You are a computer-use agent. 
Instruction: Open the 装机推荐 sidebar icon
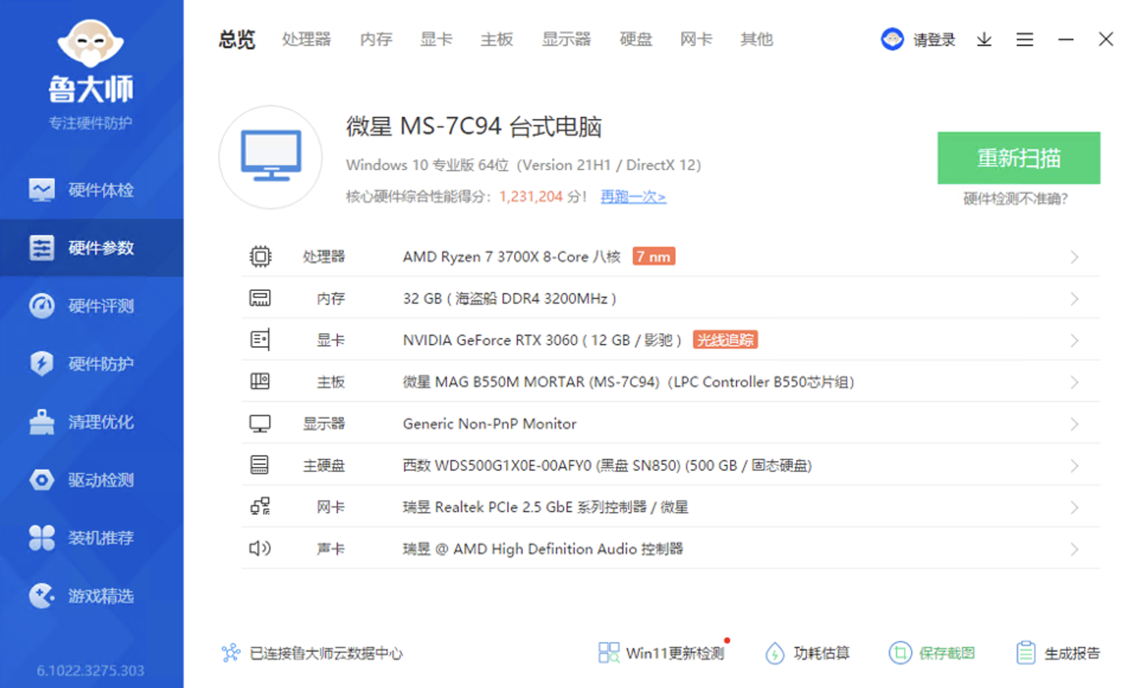(41, 538)
